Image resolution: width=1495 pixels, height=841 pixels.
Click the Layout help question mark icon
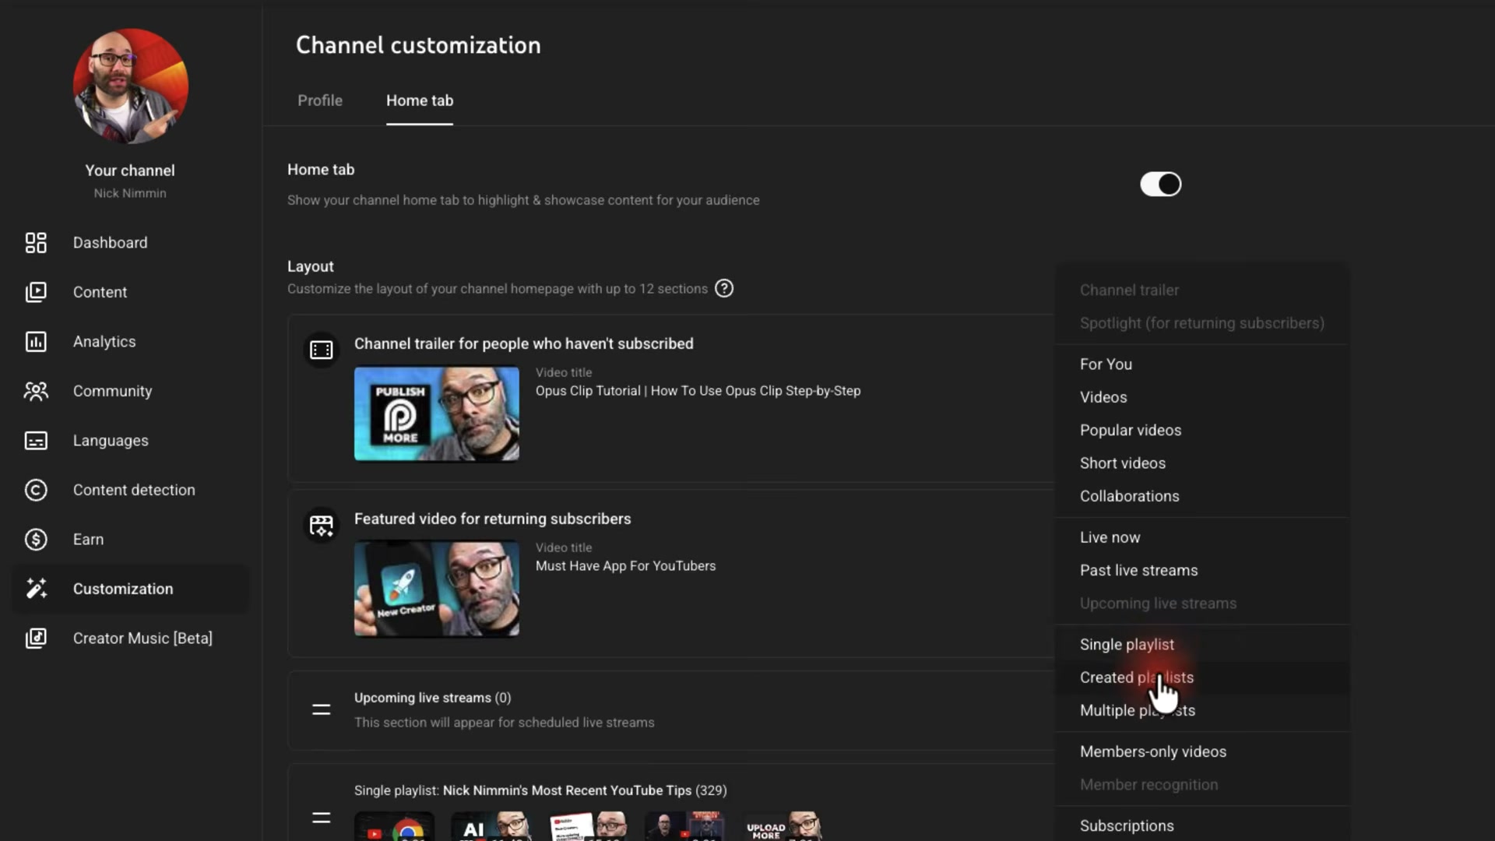[724, 289]
